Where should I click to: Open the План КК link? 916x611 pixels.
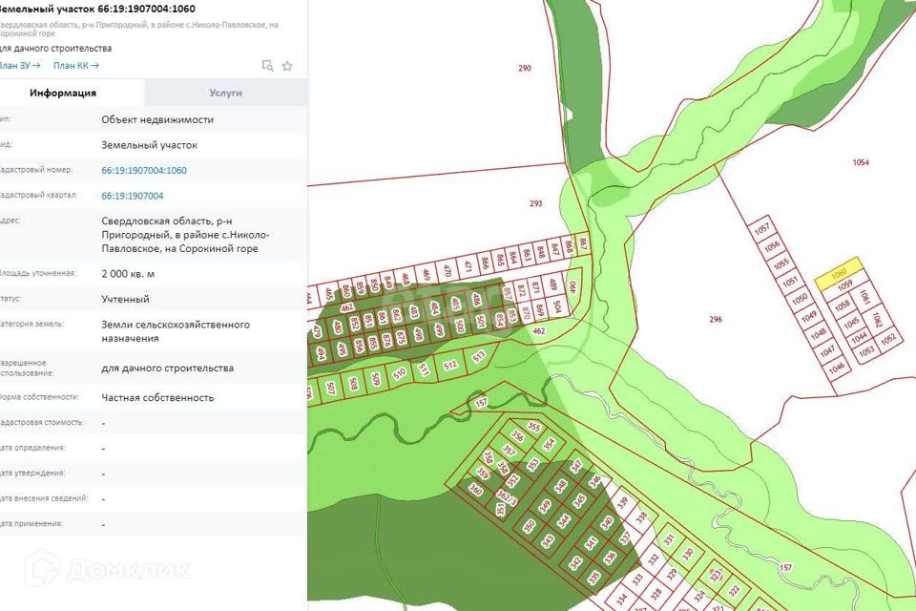pos(76,66)
